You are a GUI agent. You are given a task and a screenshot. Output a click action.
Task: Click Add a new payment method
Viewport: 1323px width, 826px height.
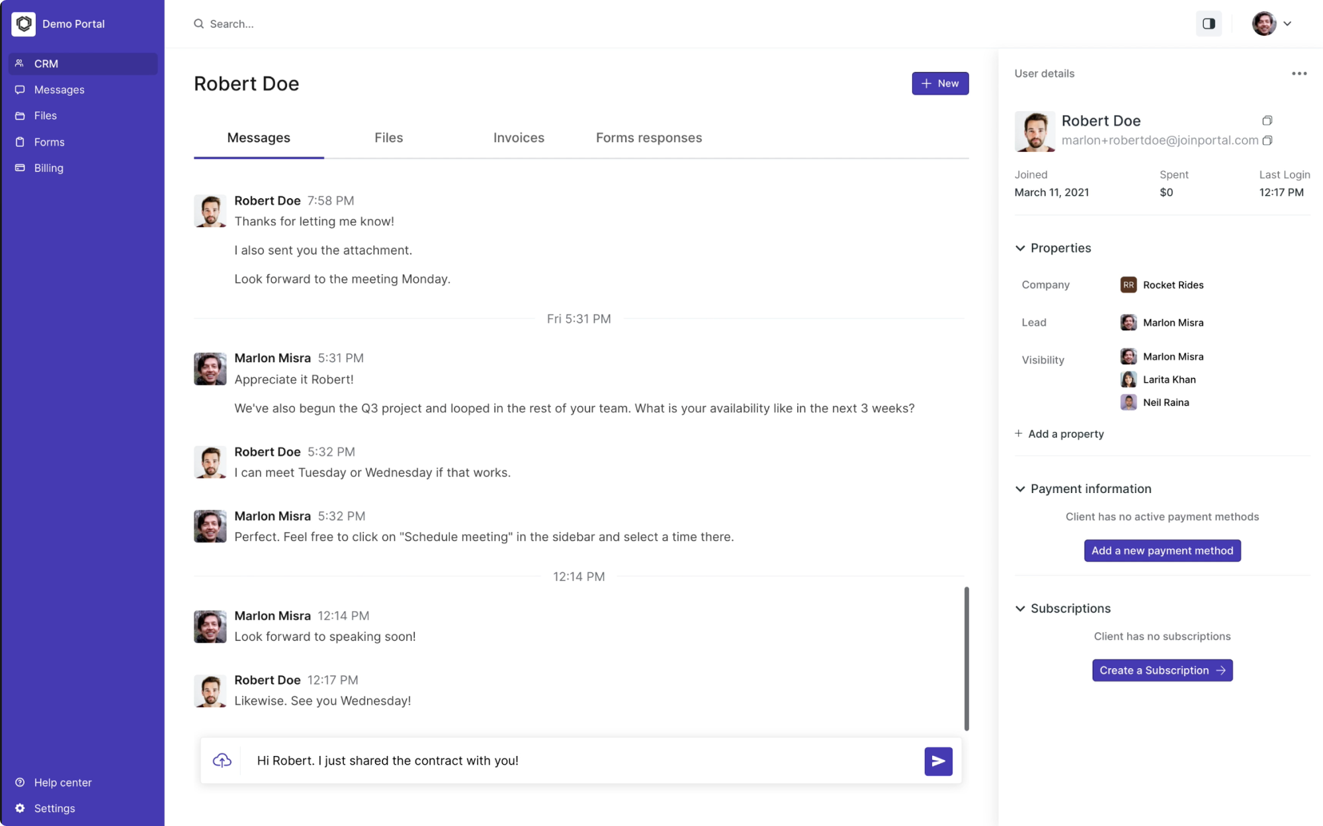[x=1162, y=550]
